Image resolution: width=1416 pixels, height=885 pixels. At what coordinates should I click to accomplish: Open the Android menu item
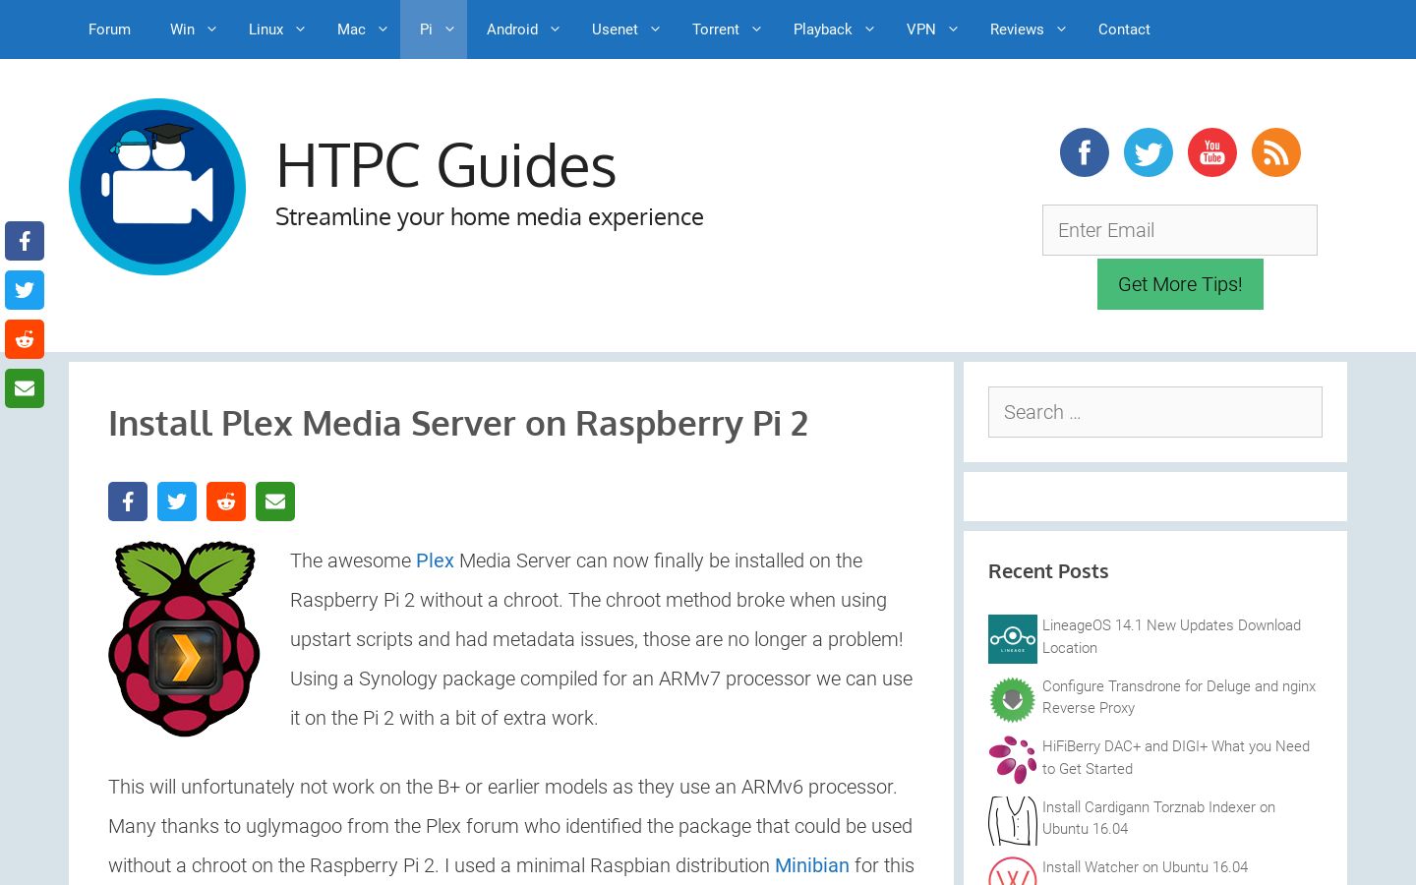click(x=512, y=29)
